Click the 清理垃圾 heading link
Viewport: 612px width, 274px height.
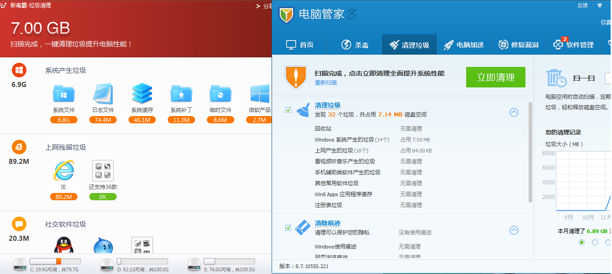coord(328,106)
